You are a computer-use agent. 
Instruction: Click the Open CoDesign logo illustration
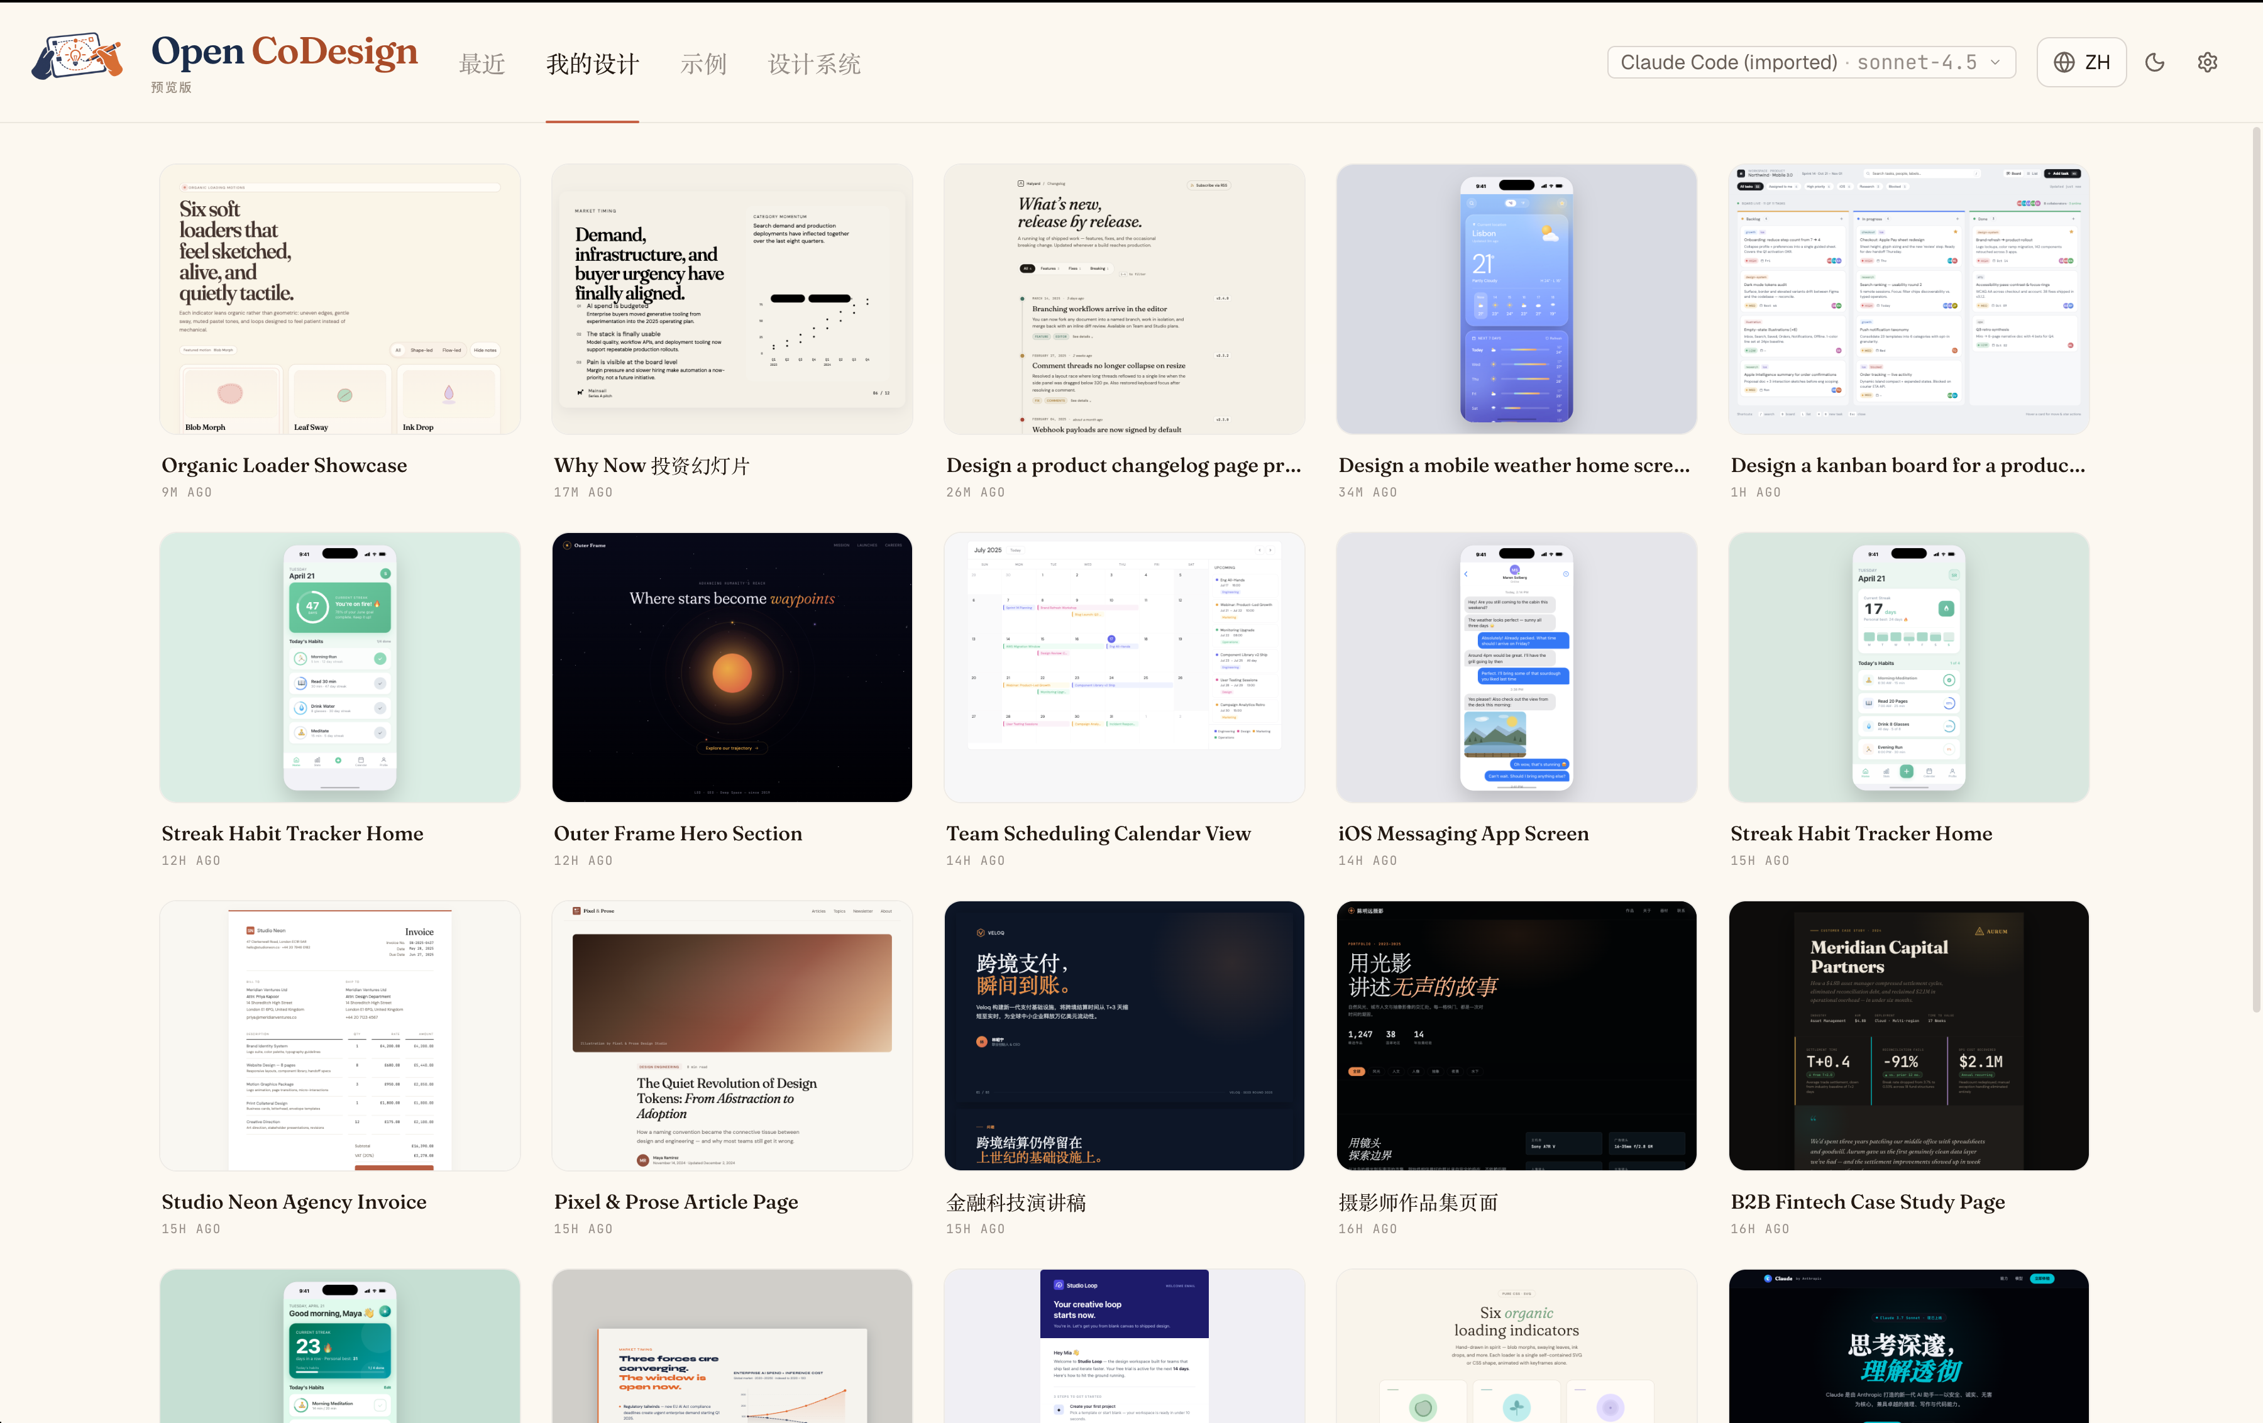pos(76,58)
